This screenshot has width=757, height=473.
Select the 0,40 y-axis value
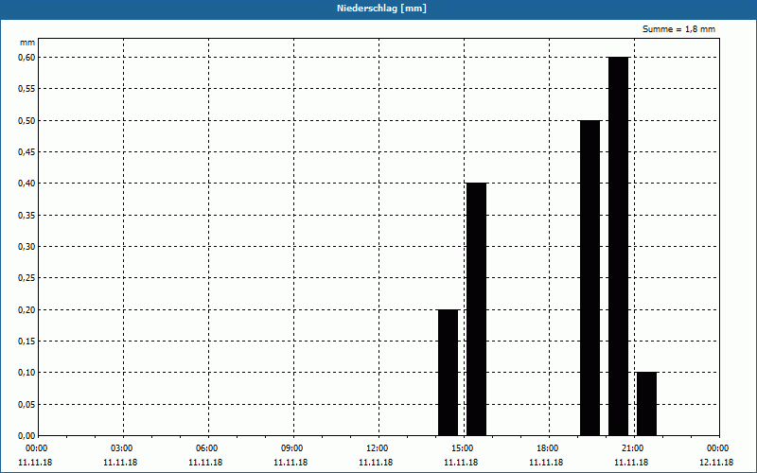(x=26, y=184)
